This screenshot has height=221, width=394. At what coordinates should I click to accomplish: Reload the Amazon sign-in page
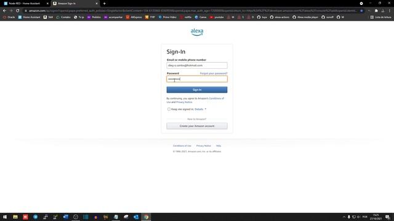point(18,11)
